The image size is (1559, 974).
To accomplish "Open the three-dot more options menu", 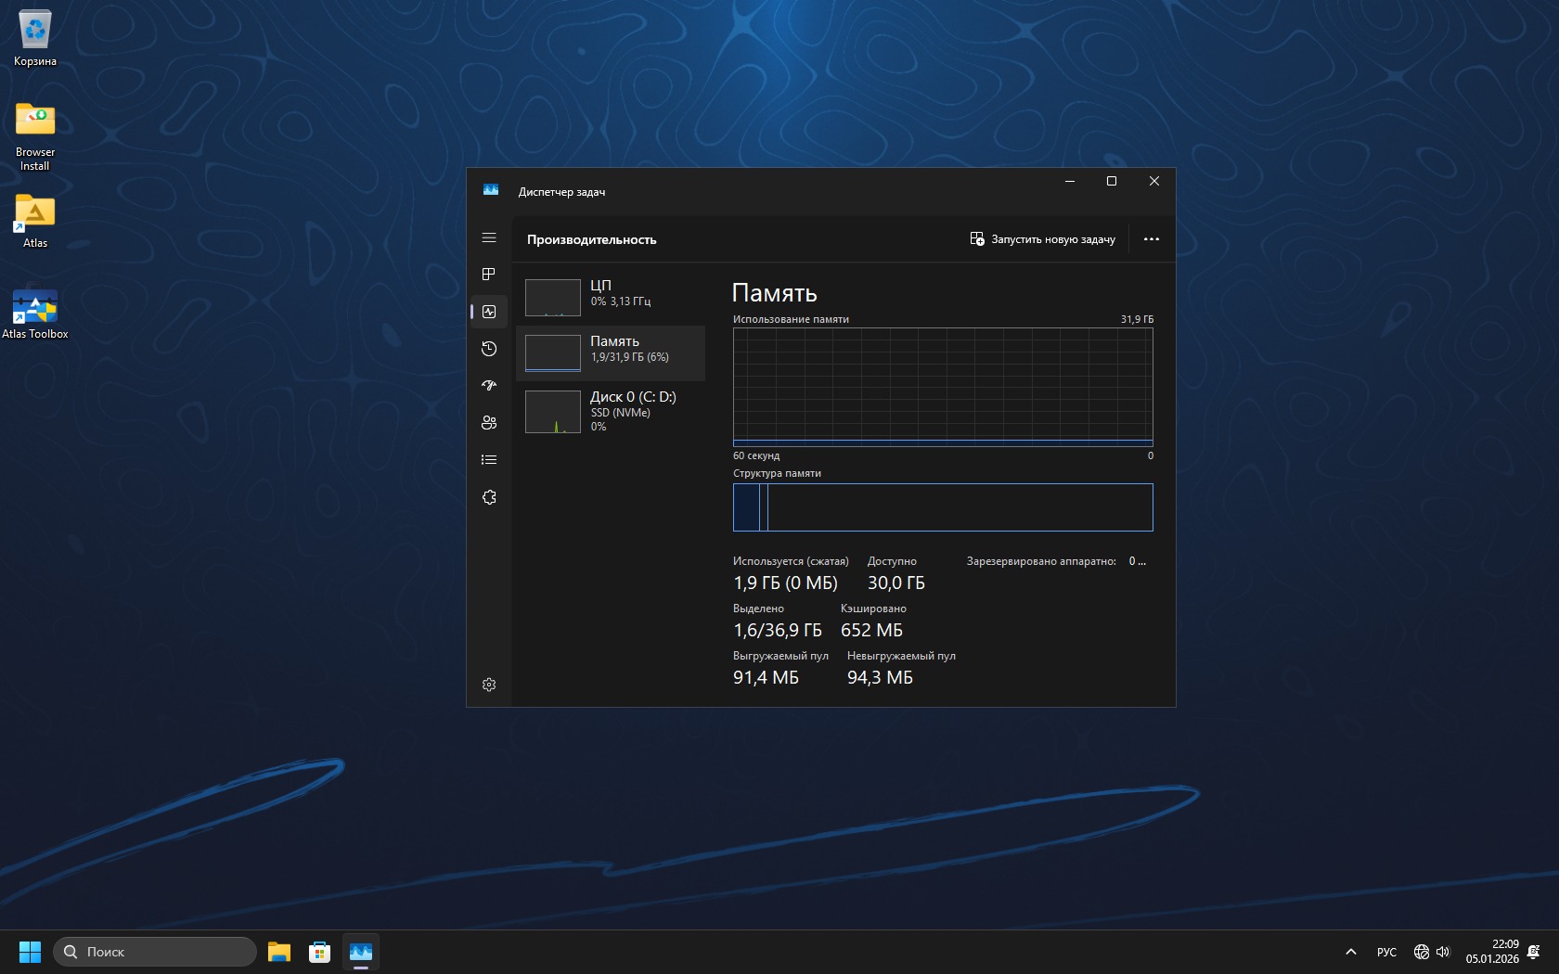I will 1152,239.
